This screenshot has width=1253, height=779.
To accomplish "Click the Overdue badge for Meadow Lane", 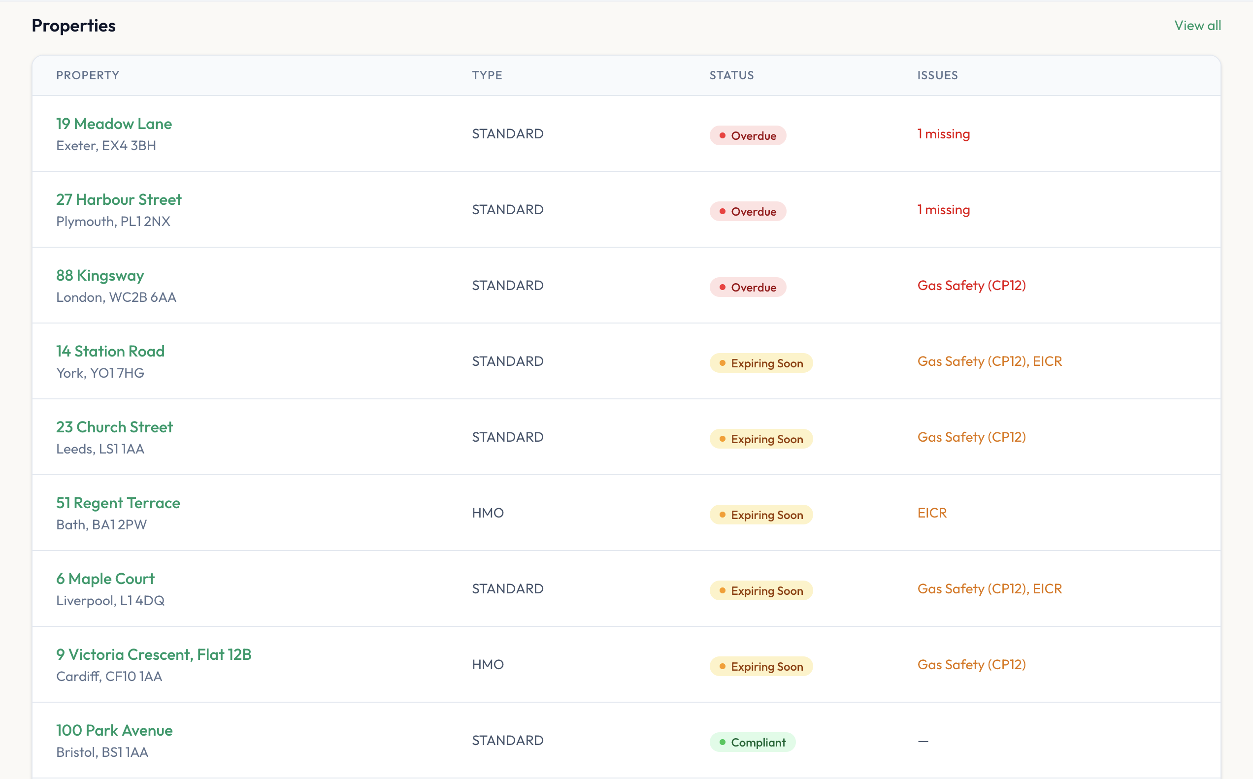I will click(x=748, y=135).
